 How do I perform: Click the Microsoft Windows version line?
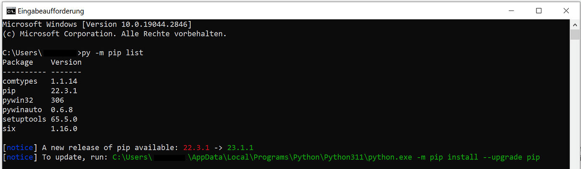[97, 24]
